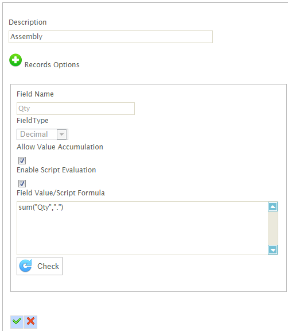
Task: Click the blue refresh arrow icon
Action: 26,265
